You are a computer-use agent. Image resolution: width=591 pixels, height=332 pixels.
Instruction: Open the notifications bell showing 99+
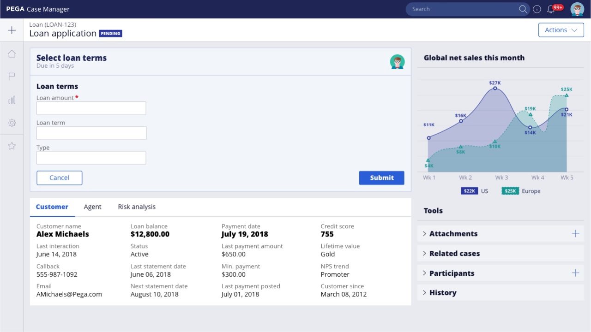551,9
